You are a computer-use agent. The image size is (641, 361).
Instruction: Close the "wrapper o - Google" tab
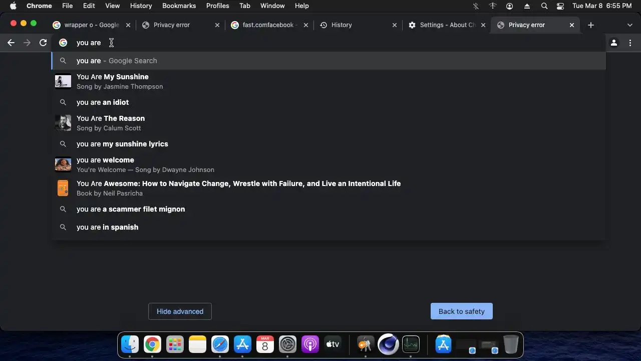pyautogui.click(x=128, y=25)
